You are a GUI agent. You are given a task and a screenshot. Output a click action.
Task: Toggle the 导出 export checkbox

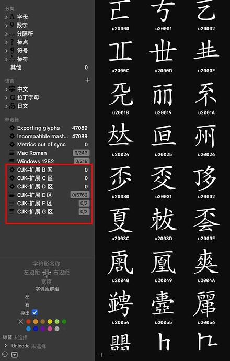(x=34, y=313)
